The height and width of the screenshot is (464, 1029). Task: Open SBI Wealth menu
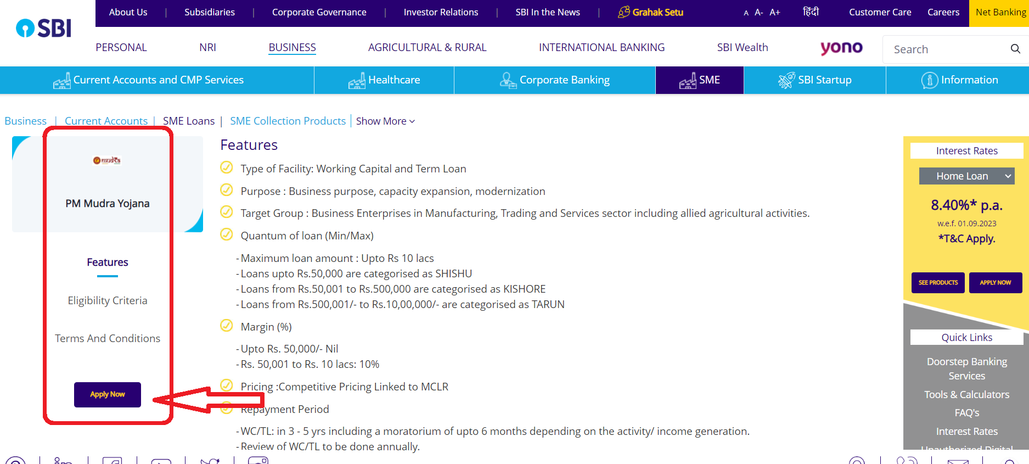(x=743, y=47)
